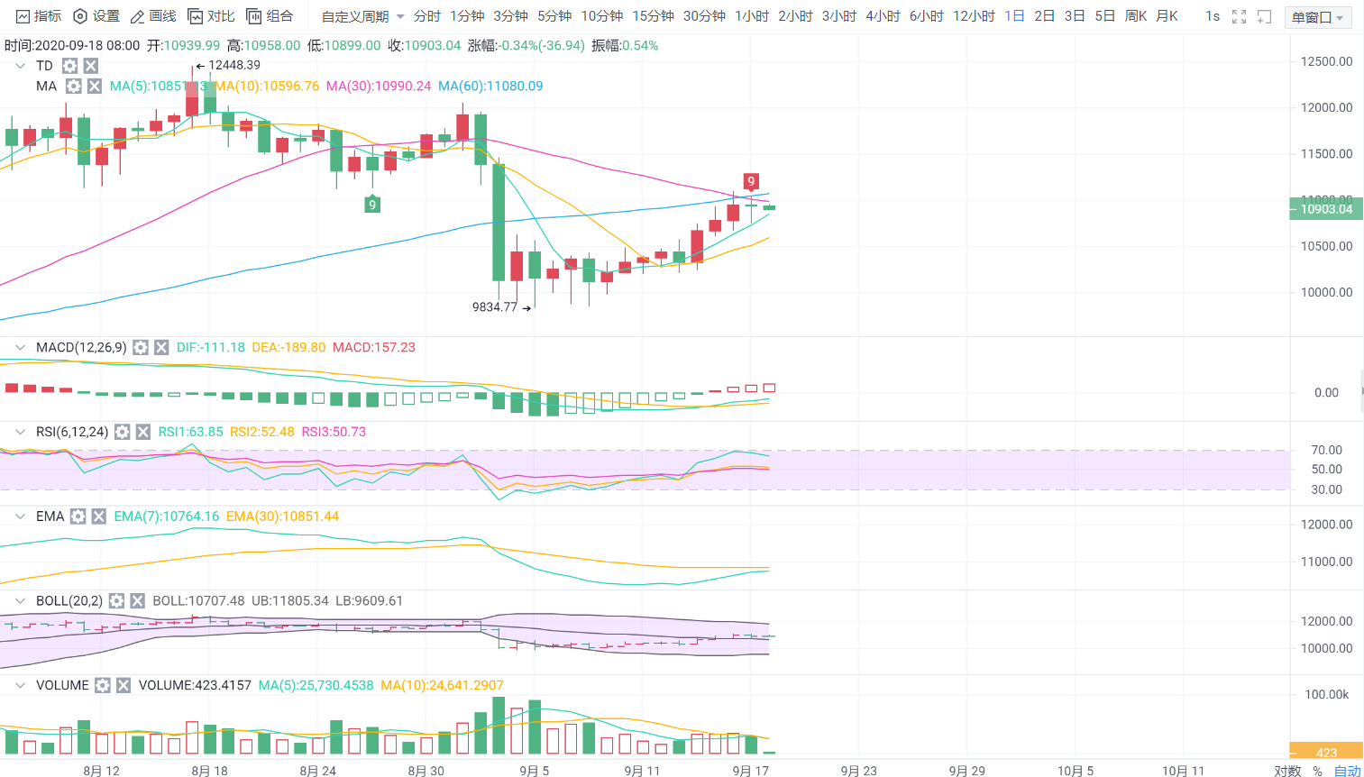Viewport: 1364px width, 777px height.
Task: Open MA indicator settings gear
Action: click(x=73, y=87)
